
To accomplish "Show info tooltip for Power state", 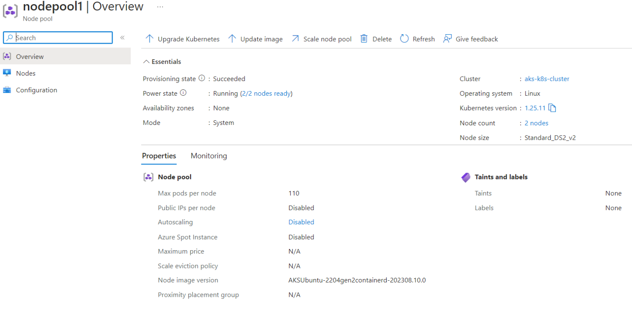I will 183,93.
